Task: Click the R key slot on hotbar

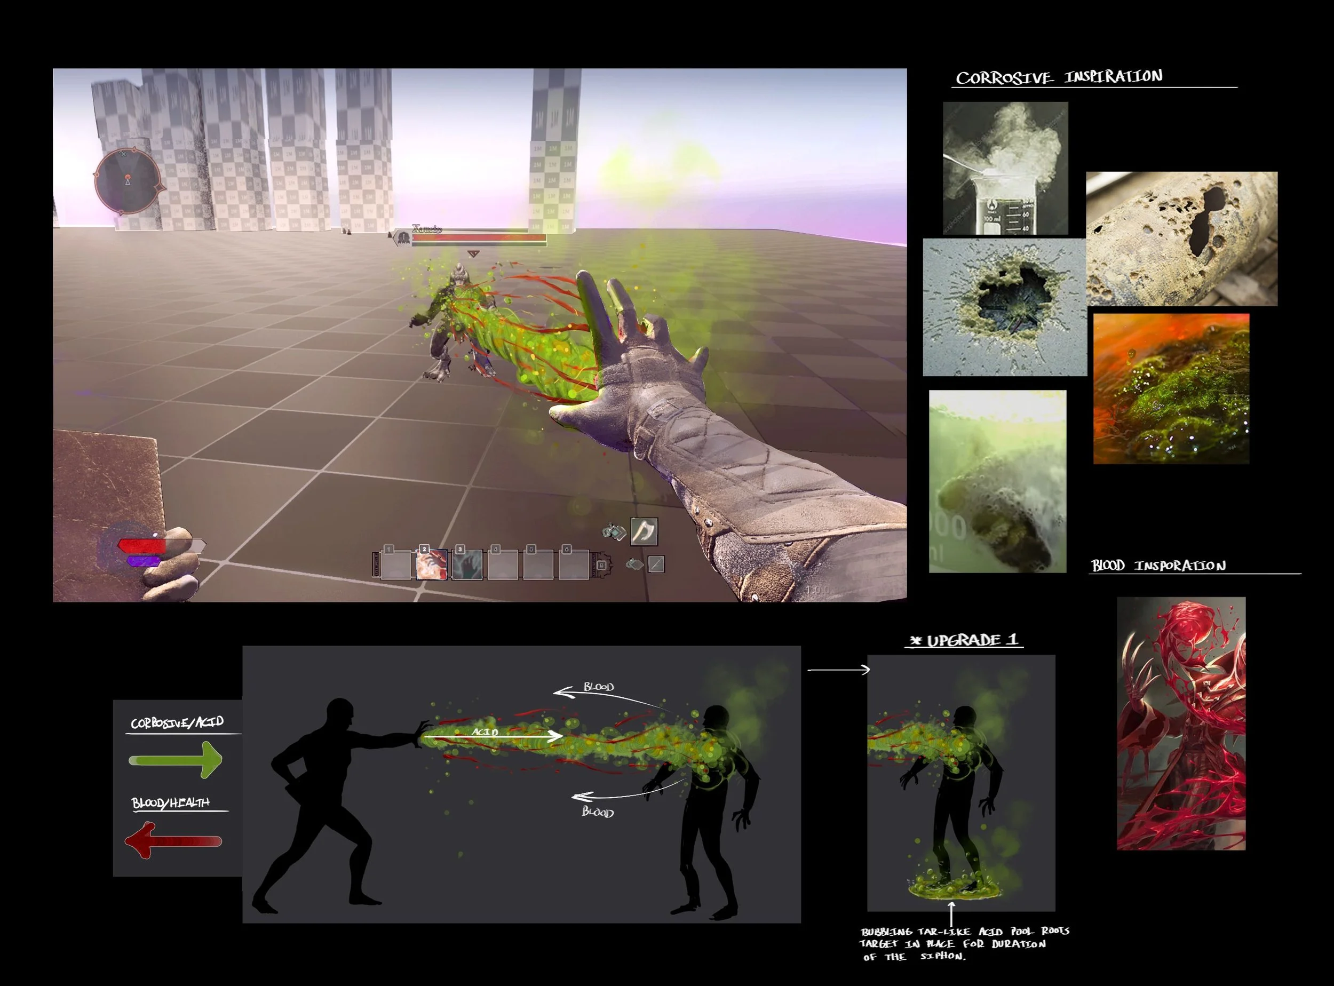Action: 602,564
